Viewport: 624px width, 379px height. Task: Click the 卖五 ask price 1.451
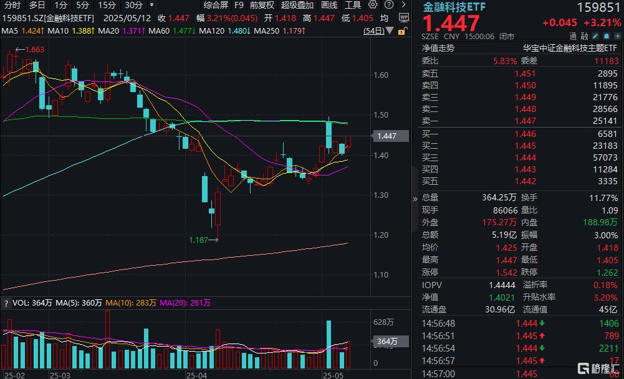point(525,73)
